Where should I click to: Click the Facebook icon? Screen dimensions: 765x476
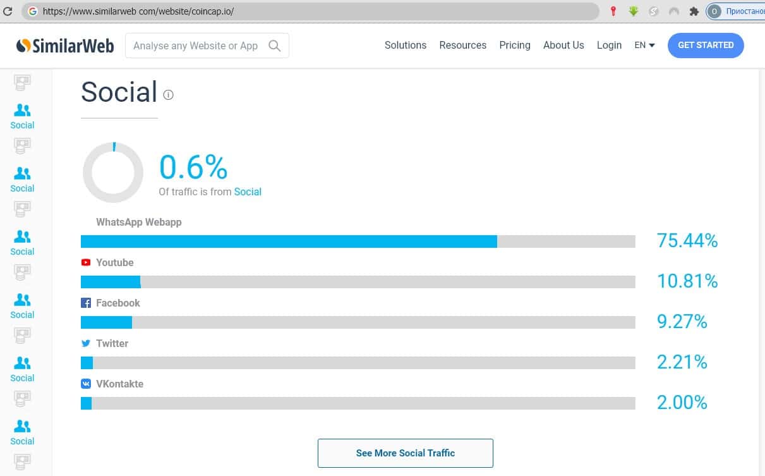point(86,303)
